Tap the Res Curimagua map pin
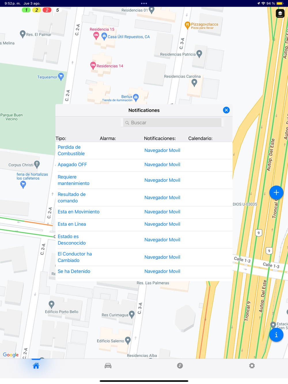This screenshot has width=288, height=384. click(x=132, y=314)
